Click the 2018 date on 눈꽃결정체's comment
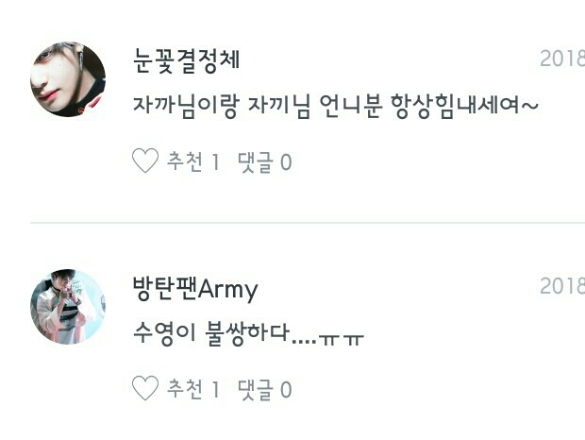The image size is (585, 440). (562, 59)
